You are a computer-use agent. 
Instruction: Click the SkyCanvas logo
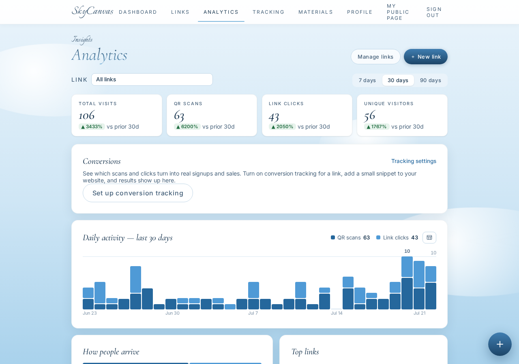click(92, 11)
